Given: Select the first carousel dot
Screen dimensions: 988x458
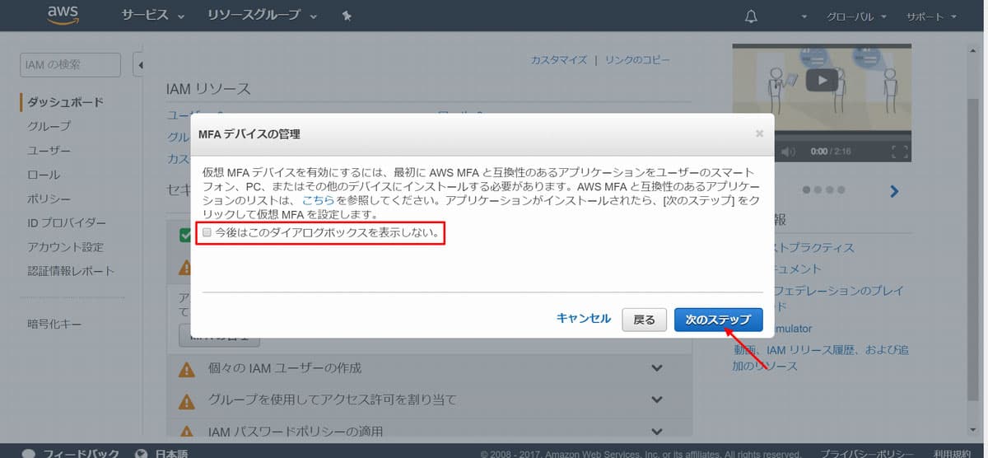Looking at the screenshot, I should (806, 190).
